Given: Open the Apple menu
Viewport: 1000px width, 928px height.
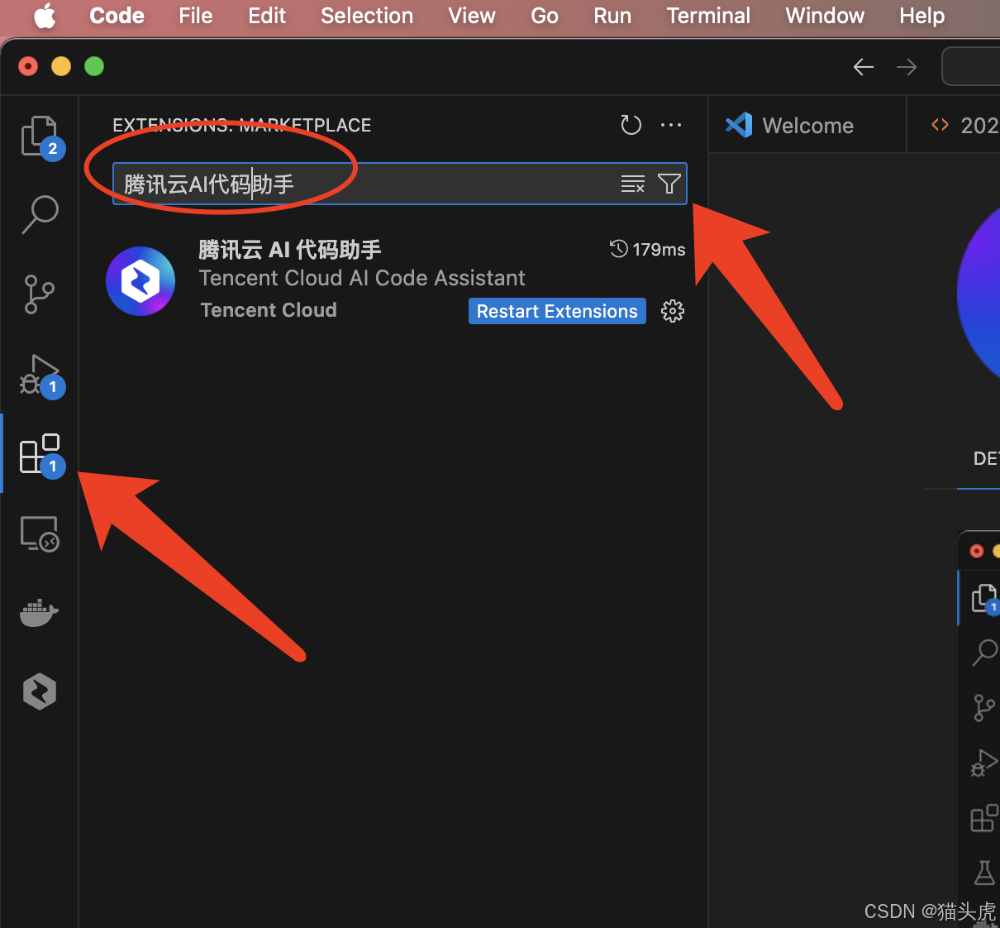Looking at the screenshot, I should click(45, 16).
